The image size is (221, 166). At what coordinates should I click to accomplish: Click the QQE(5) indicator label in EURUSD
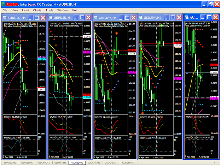pyautogui.click(x=15, y=117)
